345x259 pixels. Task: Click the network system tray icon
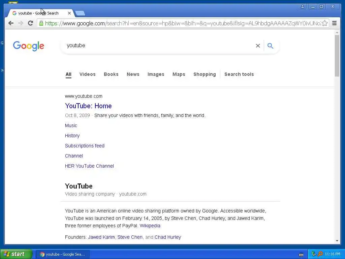click(314, 254)
